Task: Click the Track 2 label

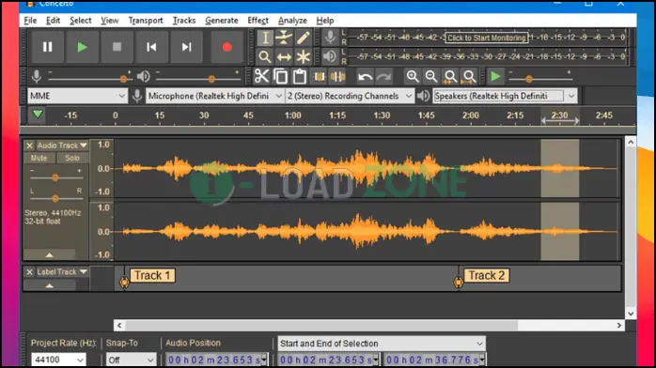Action: click(x=487, y=276)
